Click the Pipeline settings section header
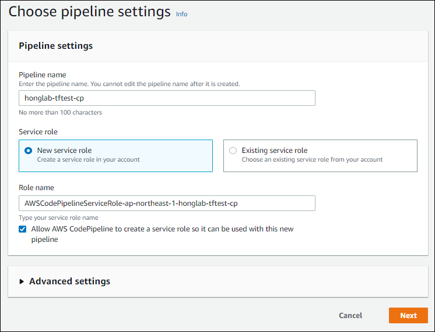This screenshot has width=435, height=332. (56, 45)
